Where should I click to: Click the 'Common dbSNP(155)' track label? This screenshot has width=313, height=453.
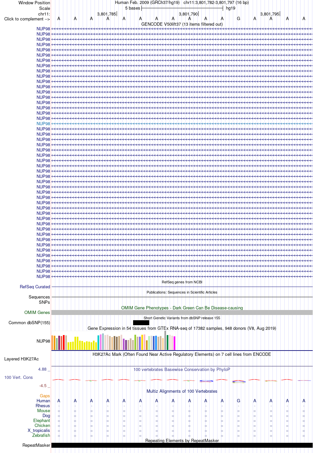pyautogui.click(x=29, y=323)
